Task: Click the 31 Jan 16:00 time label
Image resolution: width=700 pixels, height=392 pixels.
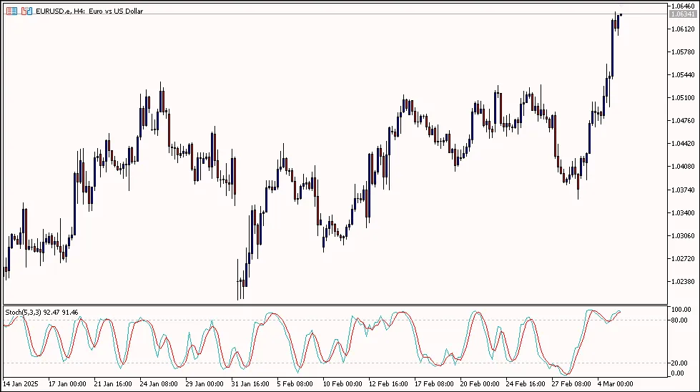Action: point(250,383)
